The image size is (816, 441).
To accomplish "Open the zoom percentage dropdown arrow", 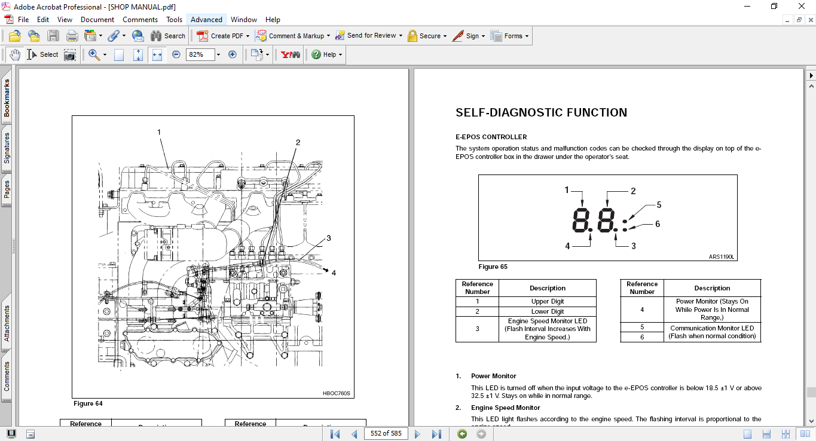I will pos(218,54).
